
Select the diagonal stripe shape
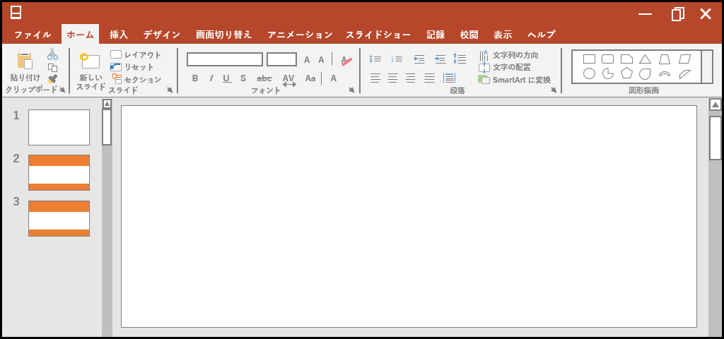click(x=685, y=73)
